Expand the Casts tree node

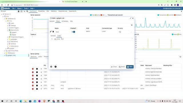8,23
